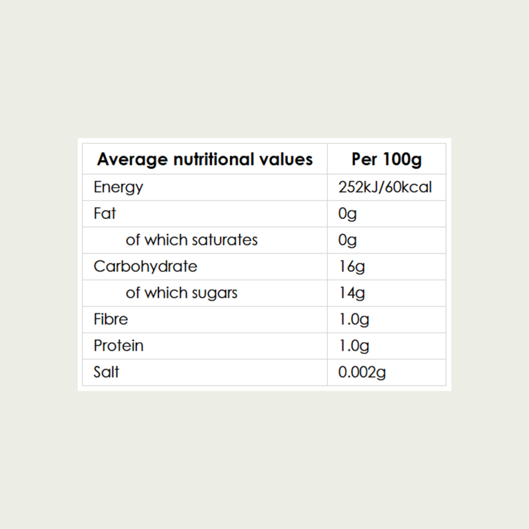Select the 16g carbohydrate value
The width and height of the screenshot is (529, 529).
(352, 267)
